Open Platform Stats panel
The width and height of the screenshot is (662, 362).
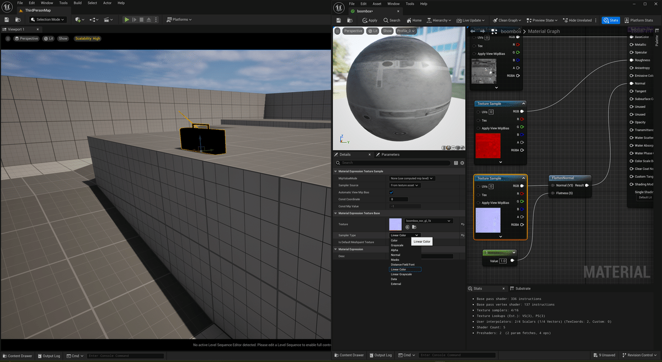[x=638, y=20]
